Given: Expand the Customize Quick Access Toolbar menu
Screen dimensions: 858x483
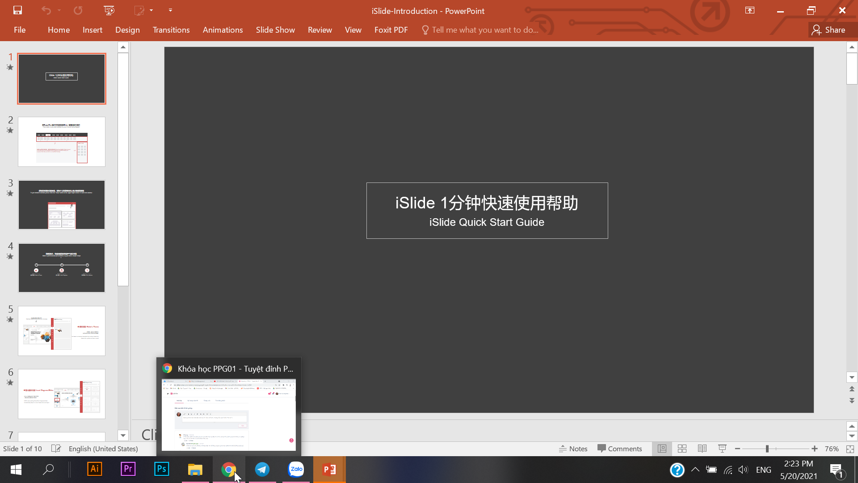Looking at the screenshot, I should [x=170, y=10].
